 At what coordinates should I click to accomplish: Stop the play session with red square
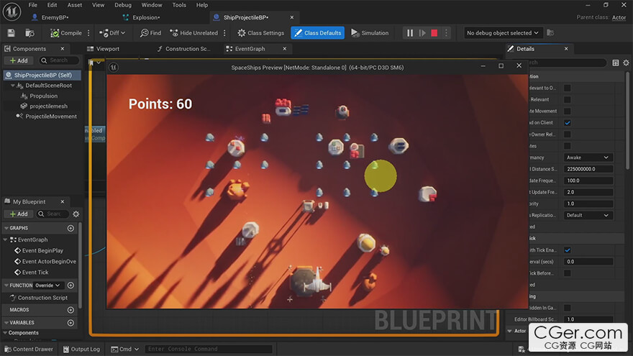click(434, 33)
